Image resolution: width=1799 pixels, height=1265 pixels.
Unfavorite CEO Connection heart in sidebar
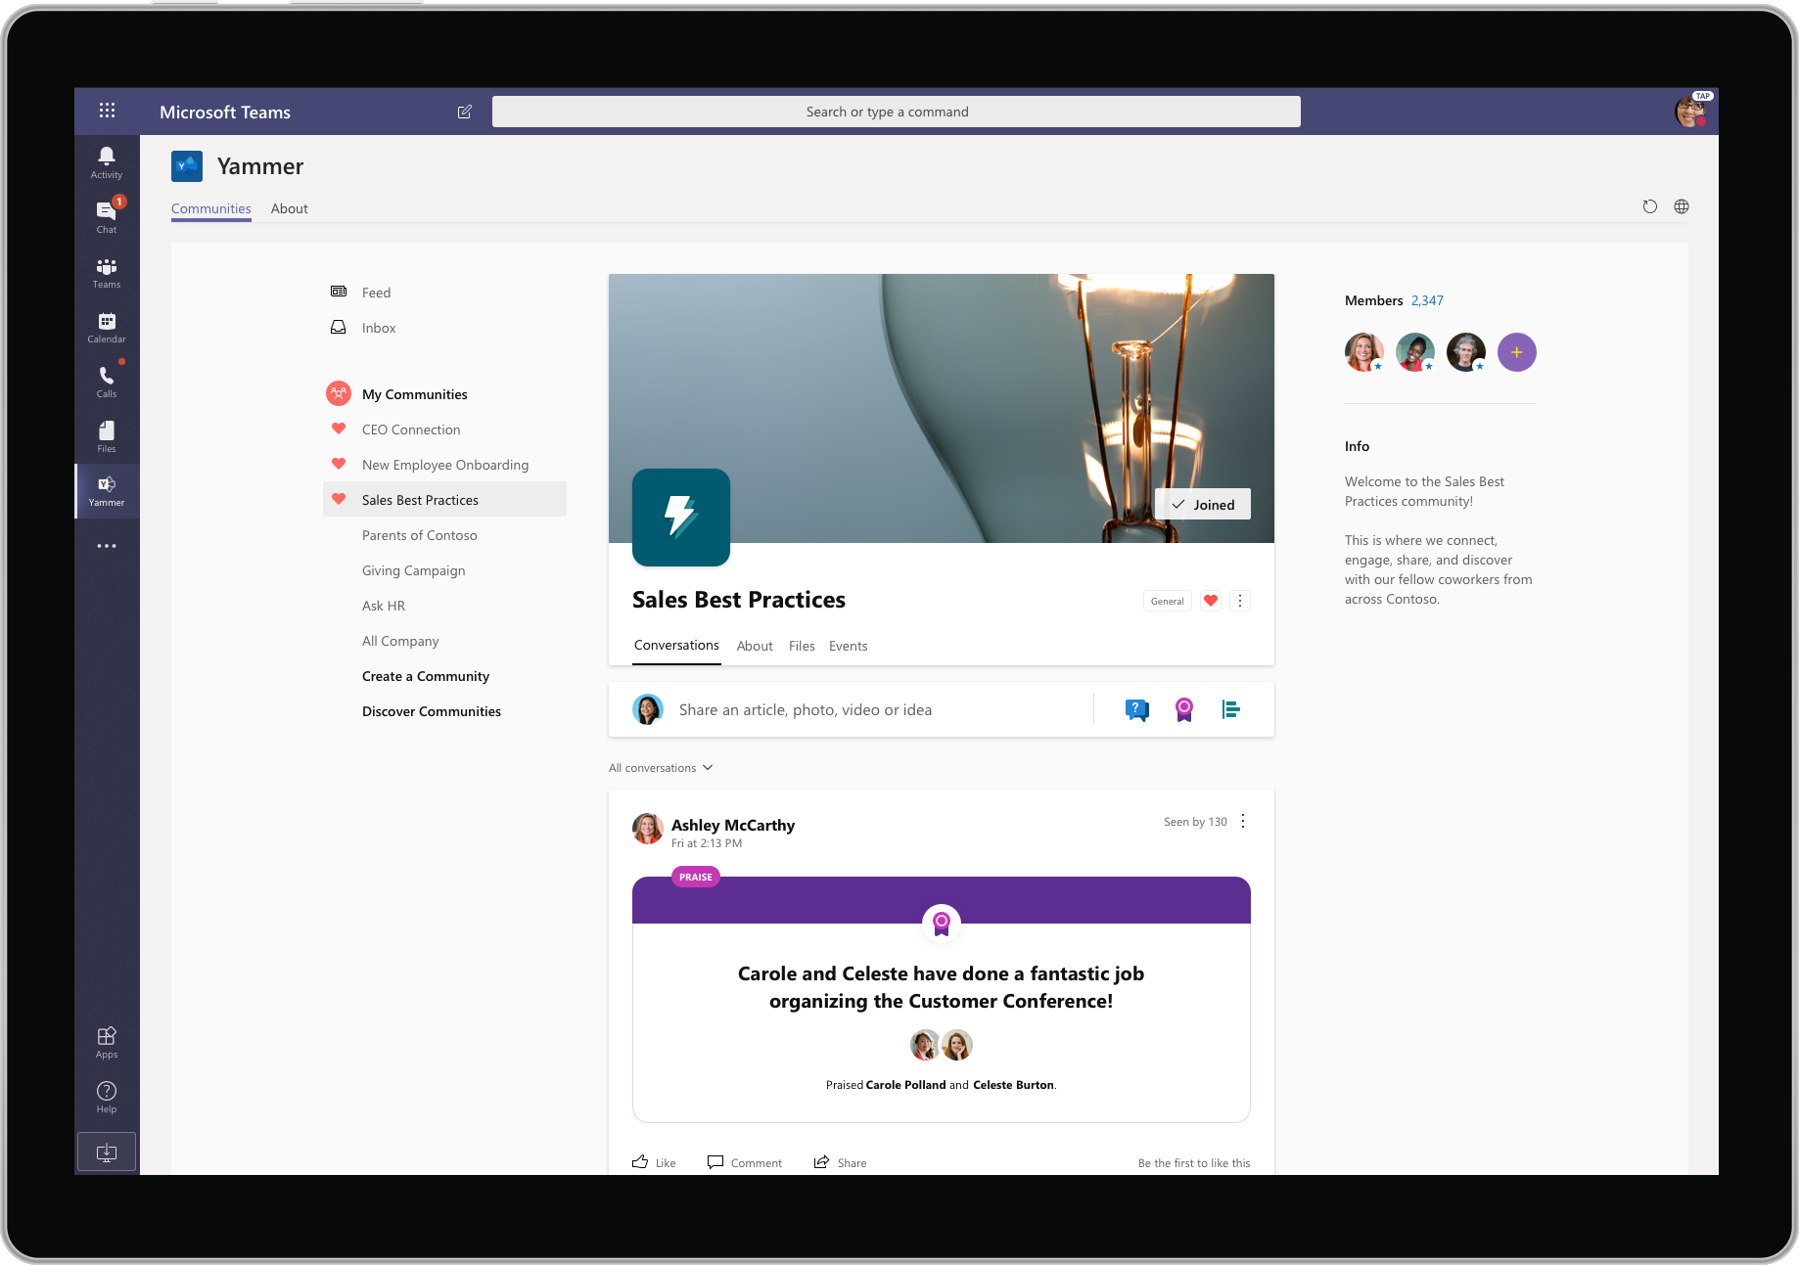coord(339,429)
